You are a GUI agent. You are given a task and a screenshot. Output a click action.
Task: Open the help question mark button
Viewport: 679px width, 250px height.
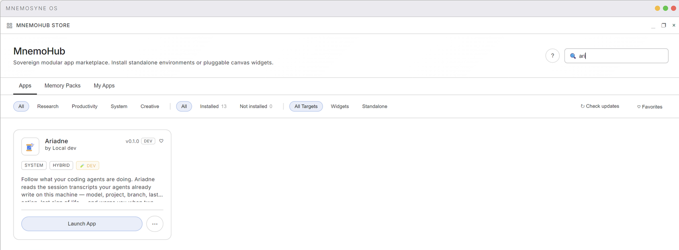(x=552, y=55)
